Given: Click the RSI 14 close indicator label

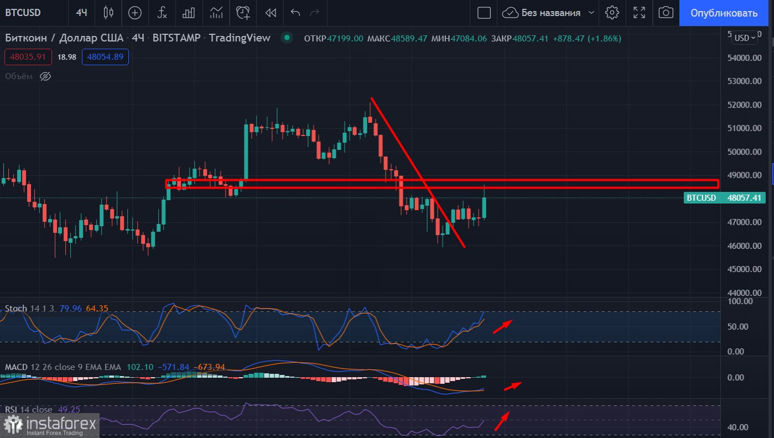Looking at the screenshot, I should [29, 410].
